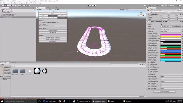Image resolution: width=183 pixels, height=103 pixels.
Task: Open the Assets menu
Action: 8,3
